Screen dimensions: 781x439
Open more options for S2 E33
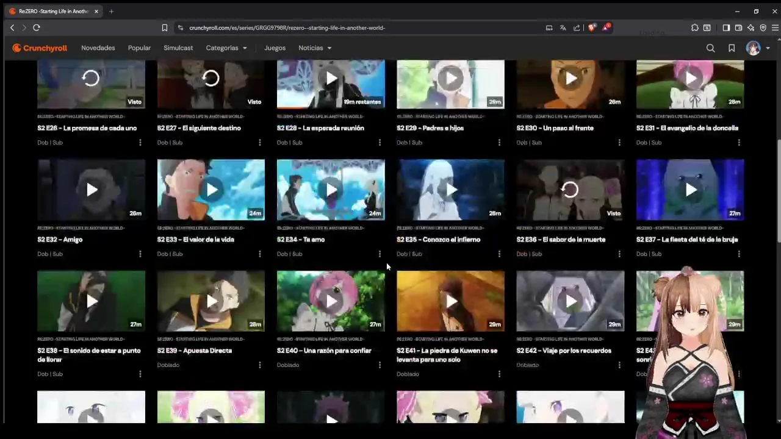[x=259, y=254]
